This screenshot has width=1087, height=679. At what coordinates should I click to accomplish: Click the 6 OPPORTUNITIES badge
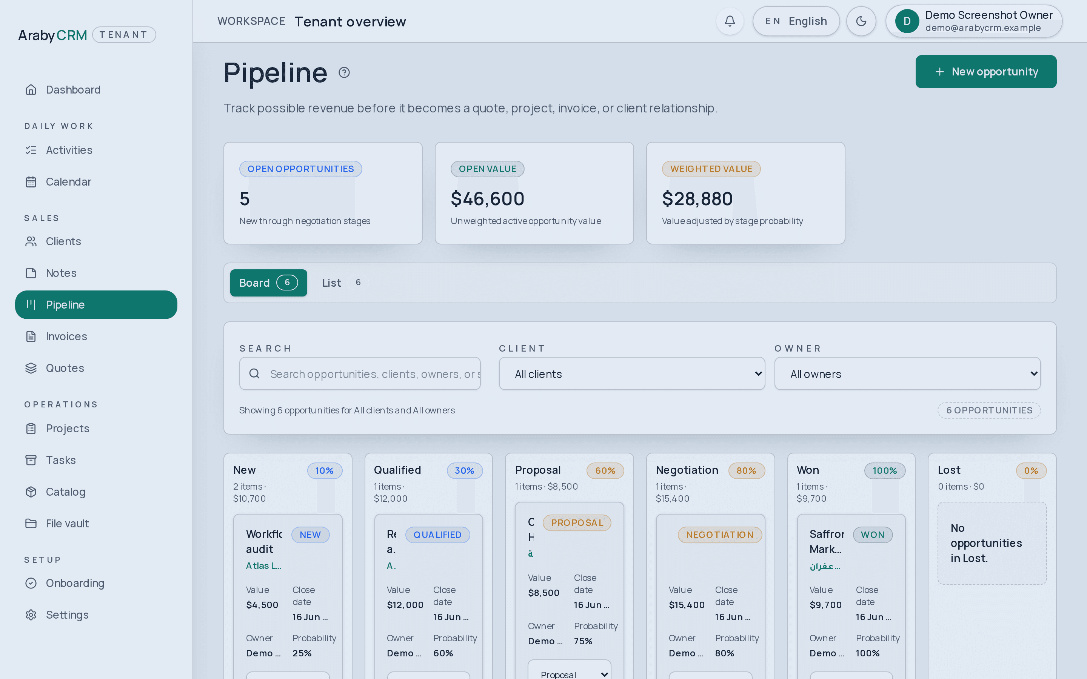pos(989,410)
